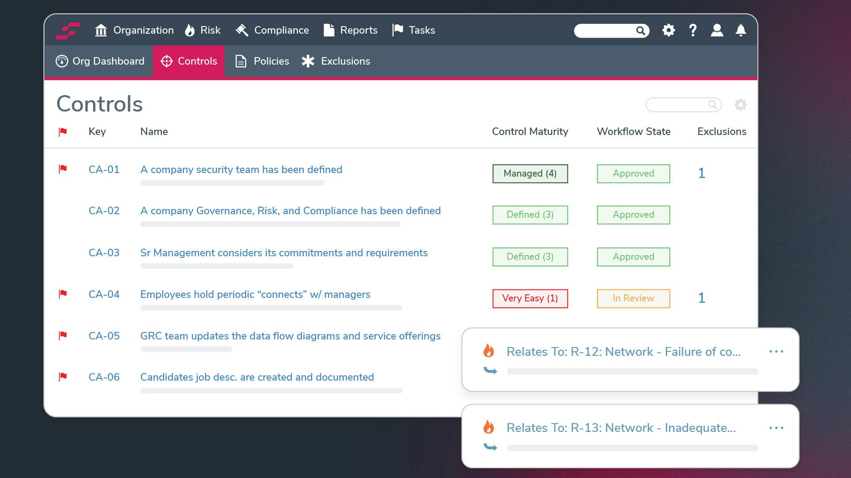
Task: Navigate to the Org Dashboard tab
Action: pyautogui.click(x=101, y=61)
